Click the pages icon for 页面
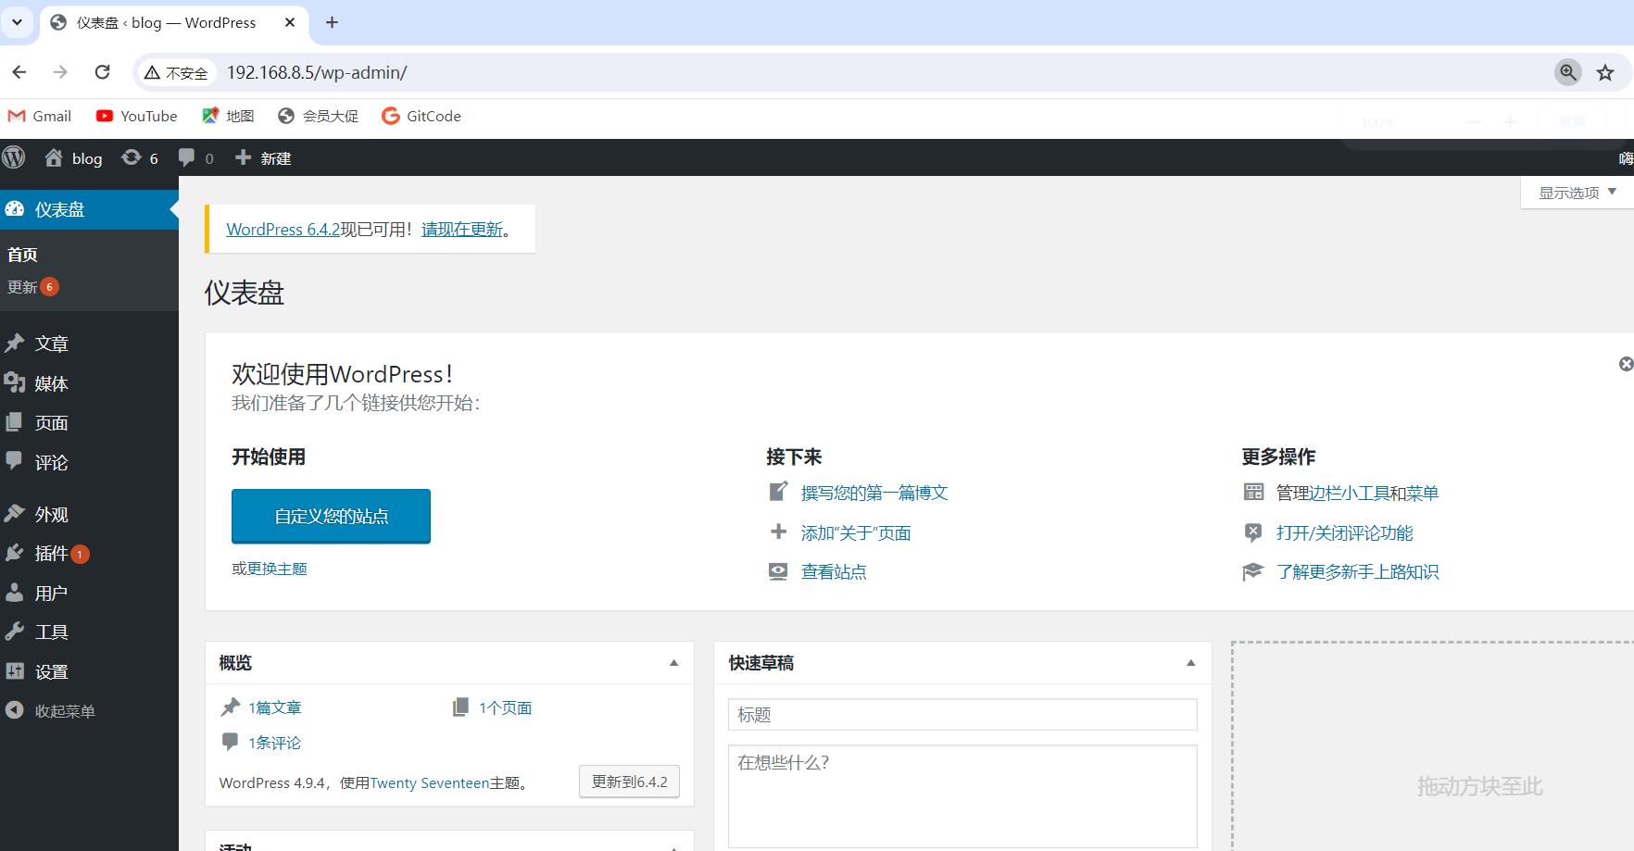The height and width of the screenshot is (851, 1634). pyautogui.click(x=15, y=422)
